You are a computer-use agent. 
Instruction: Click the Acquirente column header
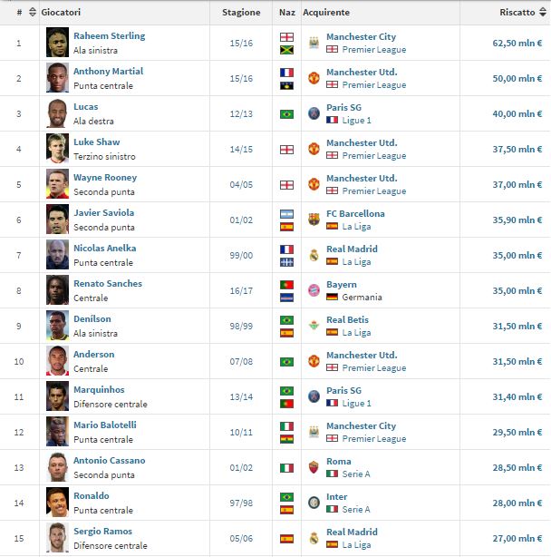pyautogui.click(x=326, y=13)
